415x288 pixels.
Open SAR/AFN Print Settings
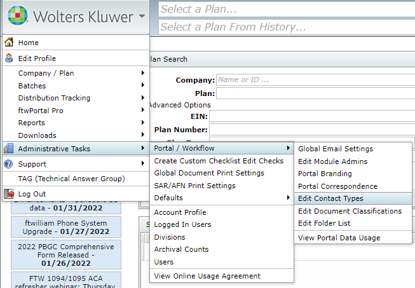tap(222, 186)
